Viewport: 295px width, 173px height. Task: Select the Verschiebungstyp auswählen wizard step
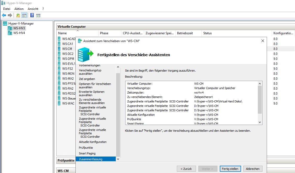[x=90, y=72]
